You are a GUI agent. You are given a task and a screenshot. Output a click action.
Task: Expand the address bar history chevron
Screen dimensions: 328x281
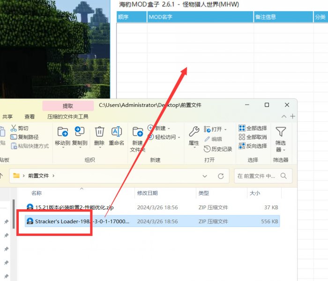pyautogui.click(x=205, y=176)
